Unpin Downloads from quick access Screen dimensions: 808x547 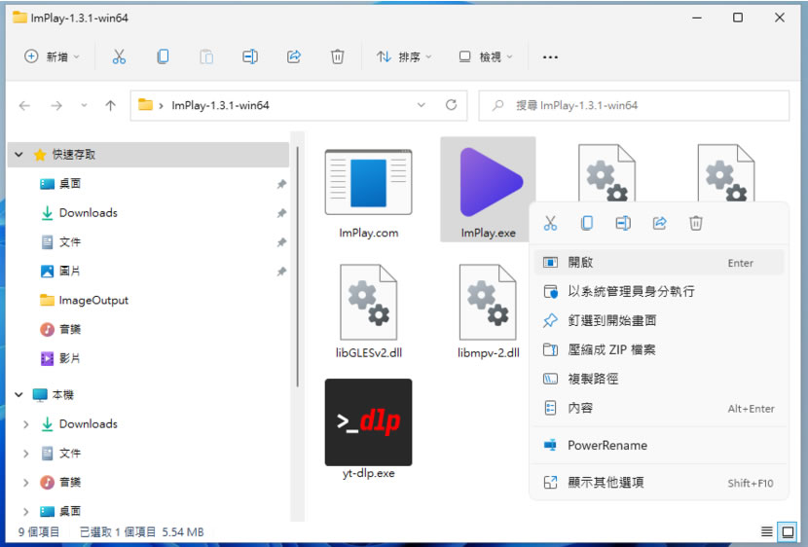pyautogui.click(x=282, y=213)
